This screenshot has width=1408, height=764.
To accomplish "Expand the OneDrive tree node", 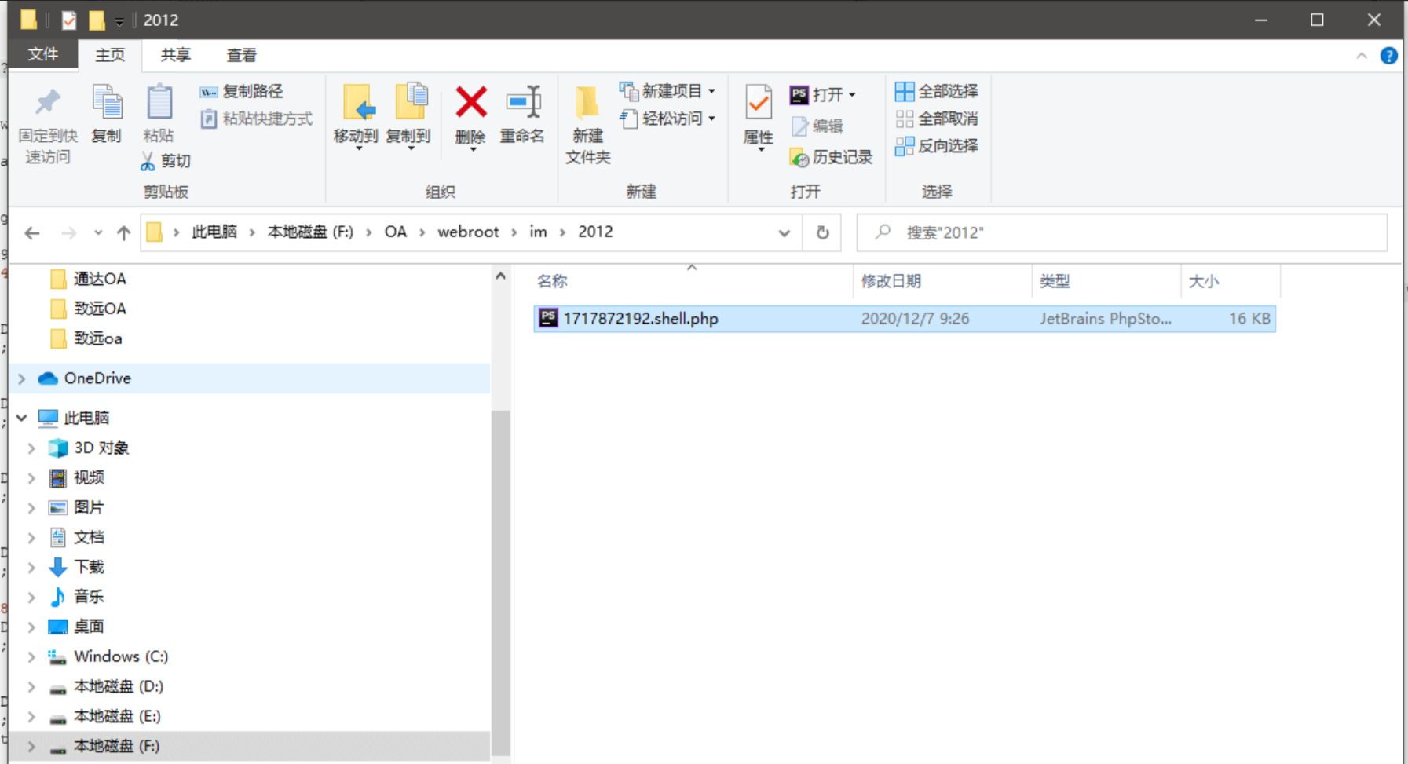I will (x=22, y=378).
